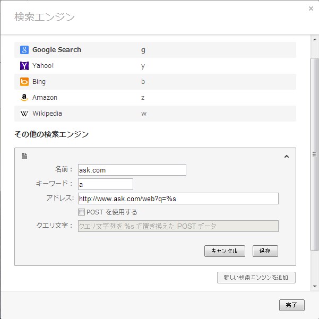Click Google keyword "g"

tap(143, 50)
